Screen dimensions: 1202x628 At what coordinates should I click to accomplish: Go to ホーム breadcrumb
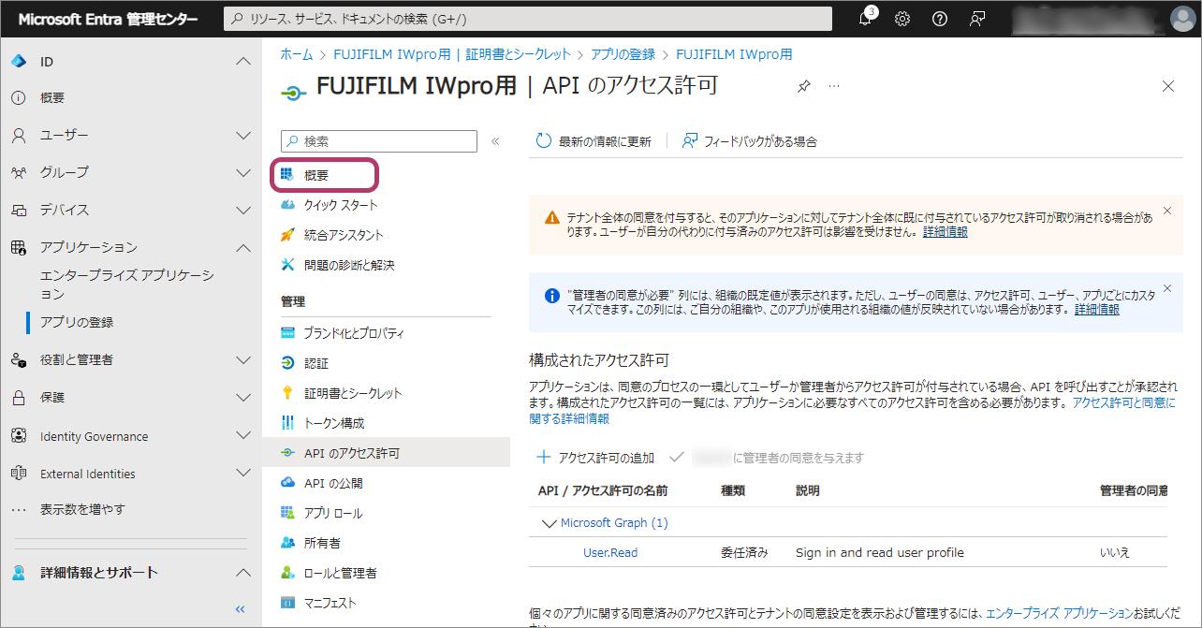(297, 54)
